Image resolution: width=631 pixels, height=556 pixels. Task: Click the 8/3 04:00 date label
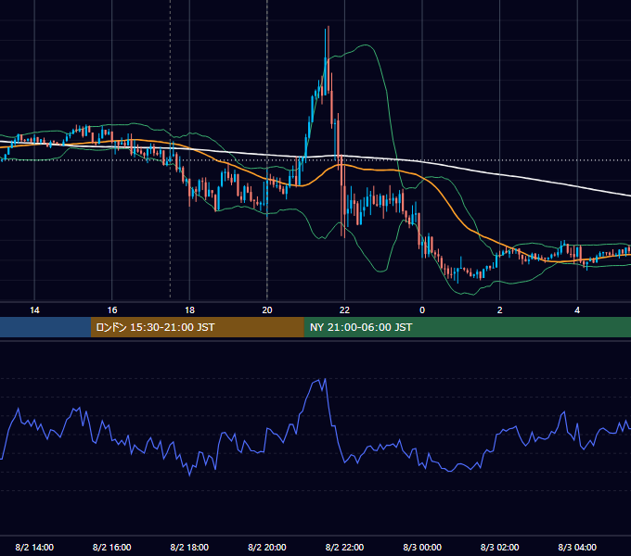point(577,547)
